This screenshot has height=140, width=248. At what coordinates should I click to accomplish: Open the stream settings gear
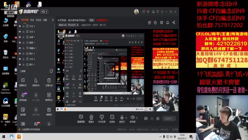coord(158,119)
